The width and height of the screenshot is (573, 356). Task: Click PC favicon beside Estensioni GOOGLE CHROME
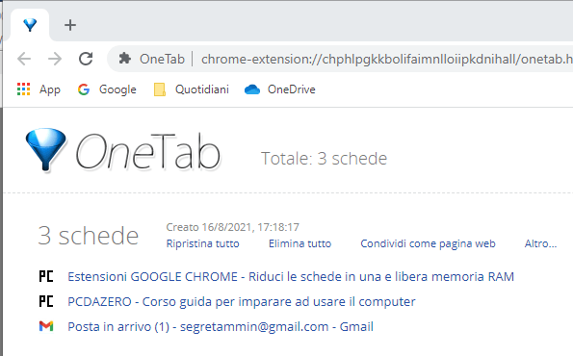[46, 276]
